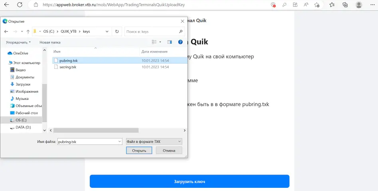The height and width of the screenshot is (191, 378).
Task: Open site security lock info
Action: point(36,4)
